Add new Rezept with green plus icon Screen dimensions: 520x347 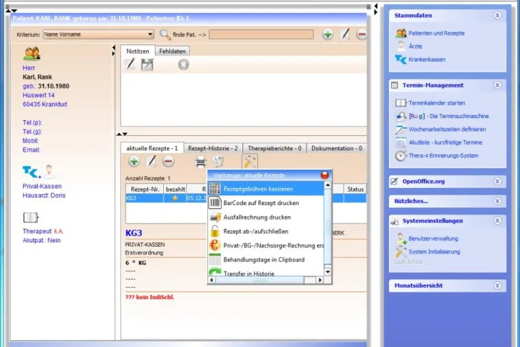[134, 162]
